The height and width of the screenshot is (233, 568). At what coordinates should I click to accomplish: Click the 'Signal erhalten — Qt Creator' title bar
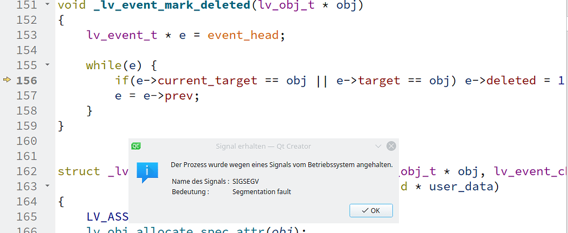tap(263, 146)
